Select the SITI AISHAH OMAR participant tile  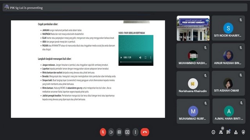point(228,83)
